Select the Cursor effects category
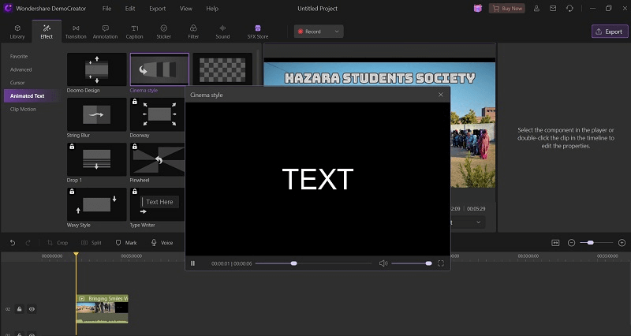 (17, 83)
